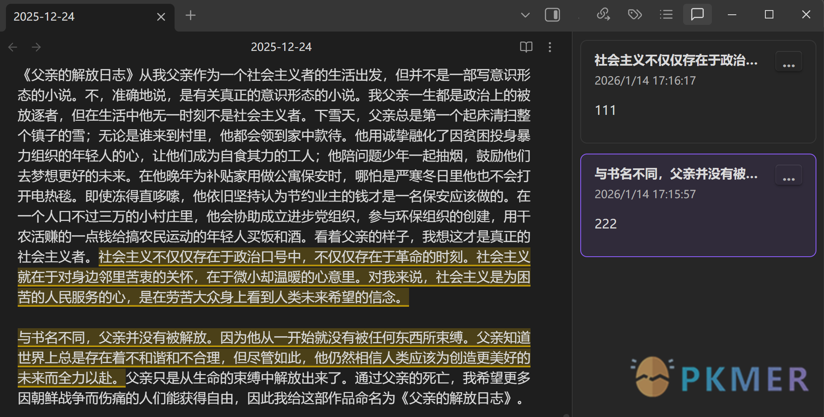Navigate back in note history
The height and width of the screenshot is (417, 824).
click(12, 47)
